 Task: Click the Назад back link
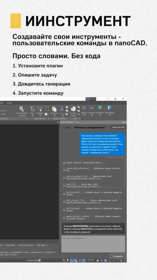click(x=66, y=128)
